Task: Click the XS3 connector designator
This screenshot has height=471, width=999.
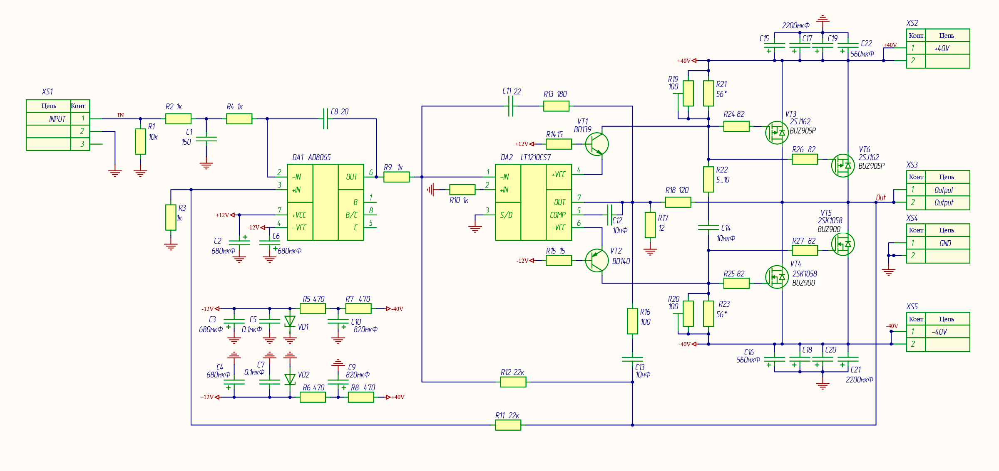Action: click(x=912, y=165)
